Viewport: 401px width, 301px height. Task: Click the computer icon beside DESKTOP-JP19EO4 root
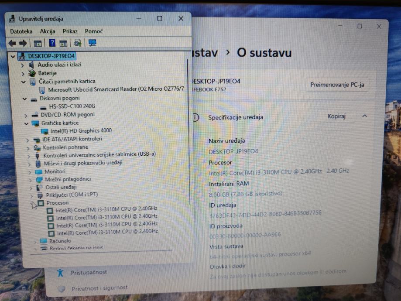pyautogui.click(x=22, y=56)
